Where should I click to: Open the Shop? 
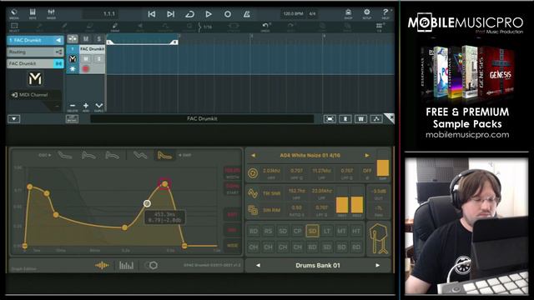point(348,14)
